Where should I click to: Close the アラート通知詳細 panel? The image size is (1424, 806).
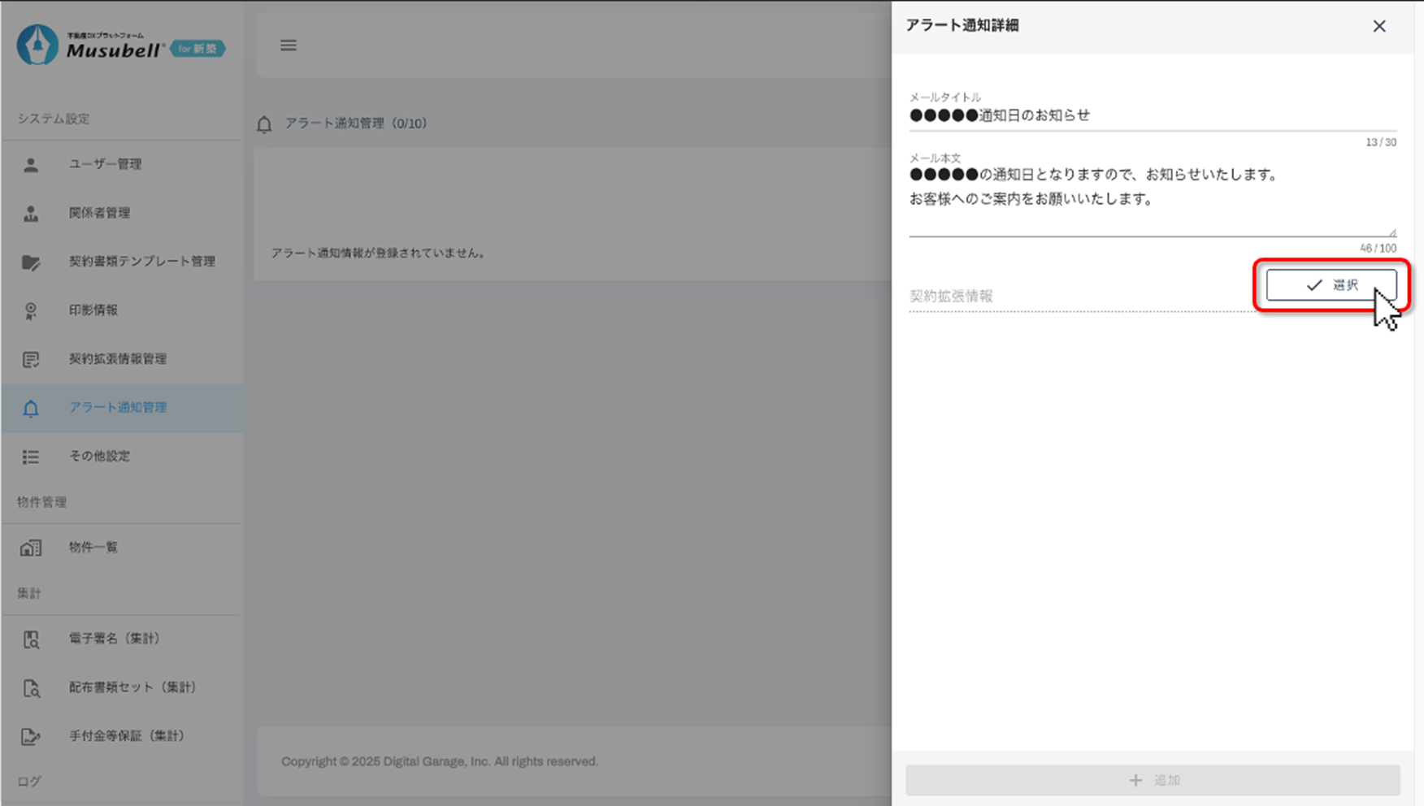[x=1379, y=26]
